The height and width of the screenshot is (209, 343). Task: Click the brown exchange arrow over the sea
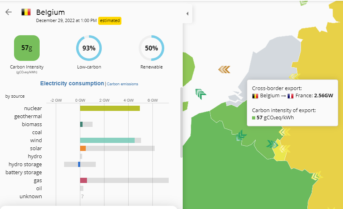pyautogui.click(x=224, y=70)
